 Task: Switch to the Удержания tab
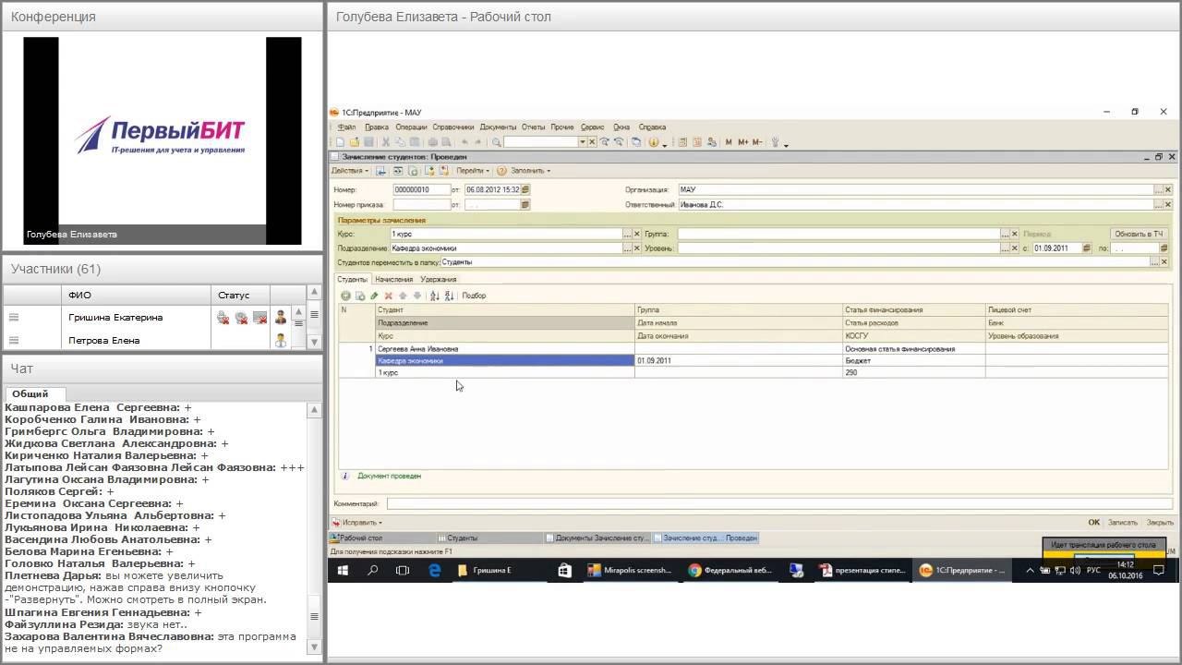pyautogui.click(x=439, y=279)
